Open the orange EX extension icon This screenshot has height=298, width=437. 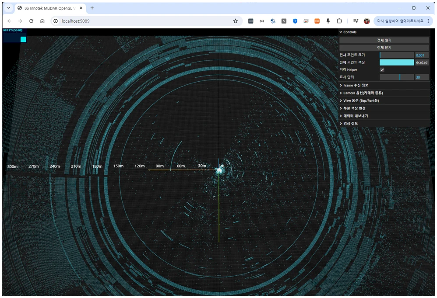[317, 21]
